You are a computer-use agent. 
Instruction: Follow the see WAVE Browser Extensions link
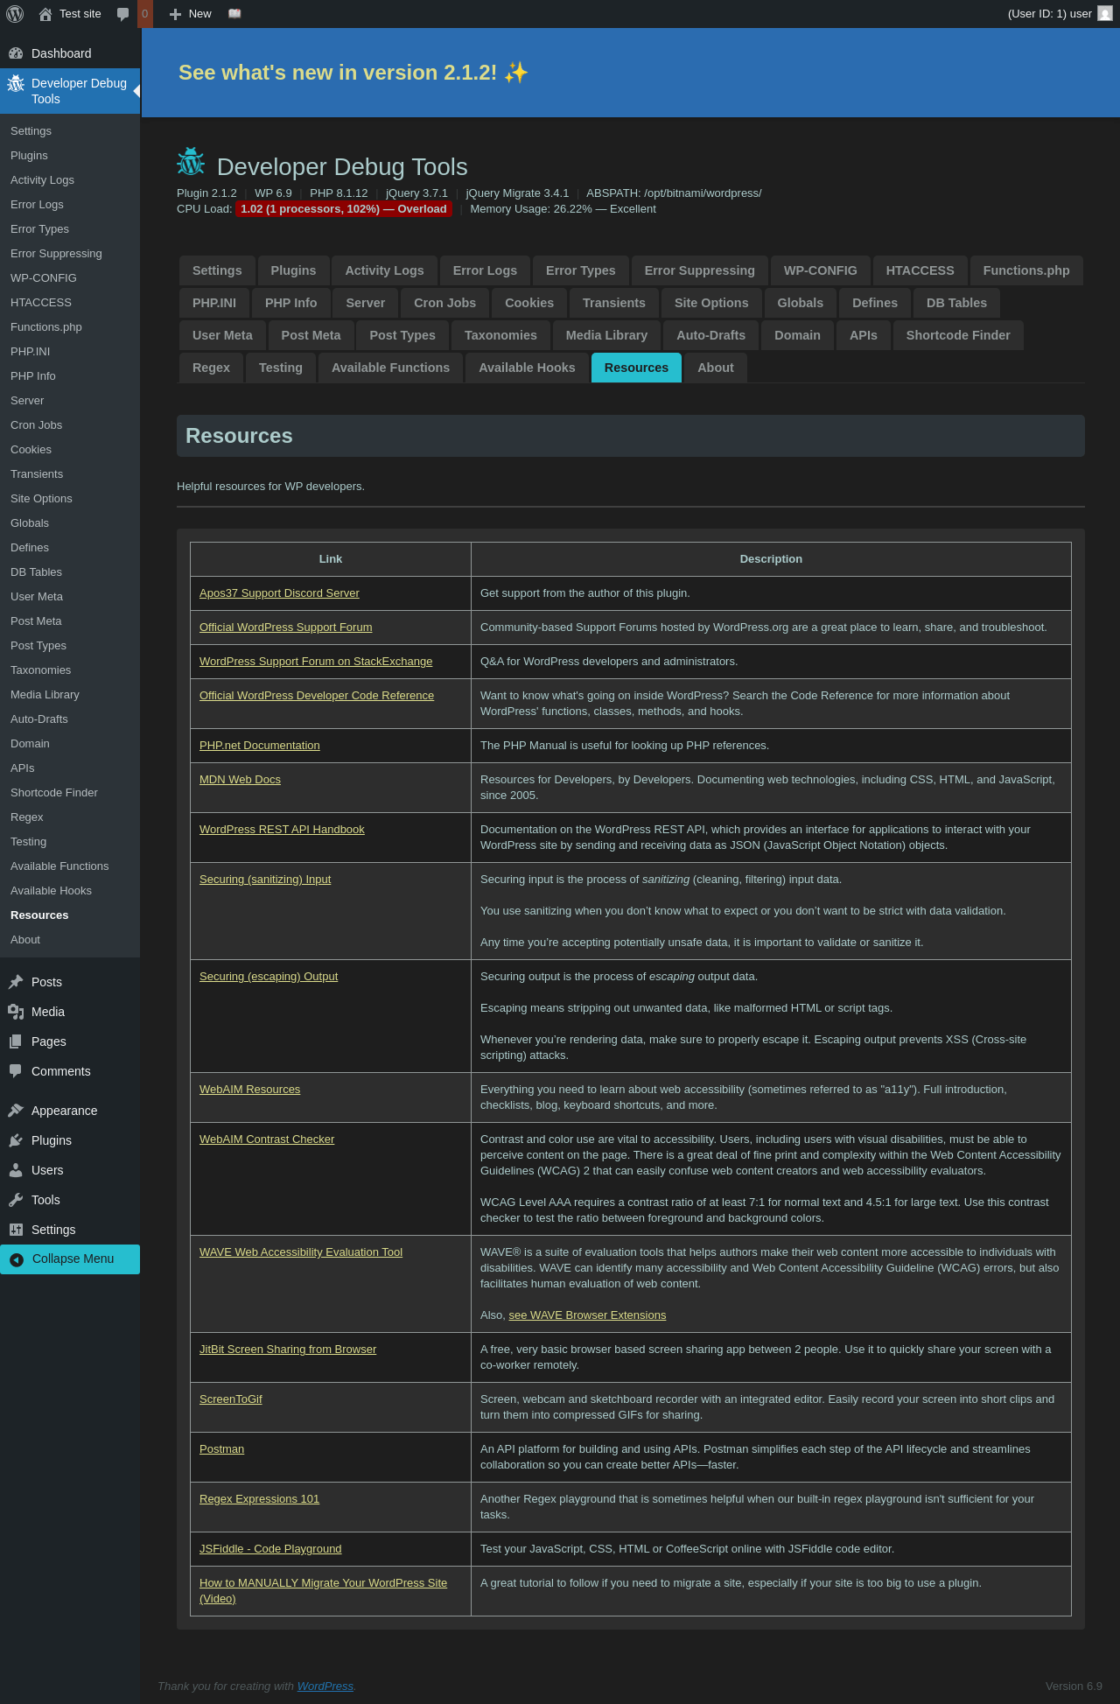(x=587, y=1315)
